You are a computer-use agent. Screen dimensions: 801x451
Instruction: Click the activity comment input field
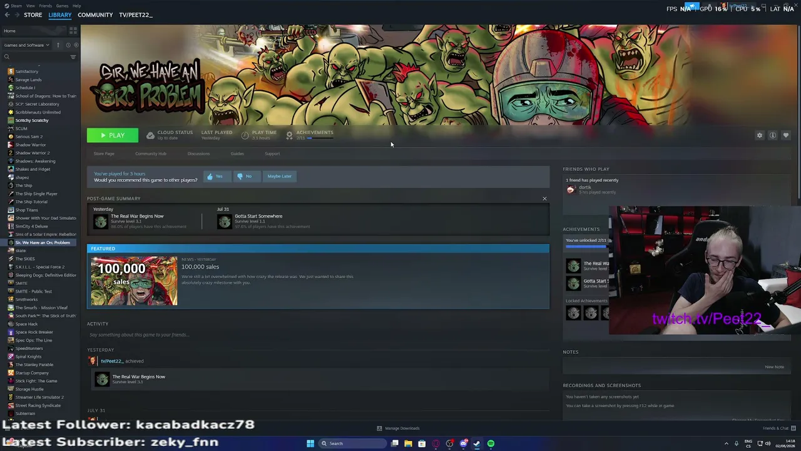[x=318, y=334]
